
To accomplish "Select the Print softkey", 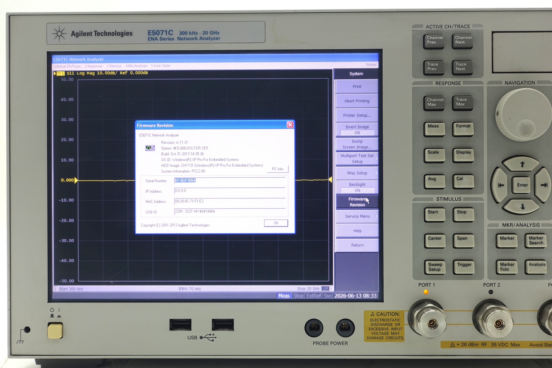I will tap(357, 87).
